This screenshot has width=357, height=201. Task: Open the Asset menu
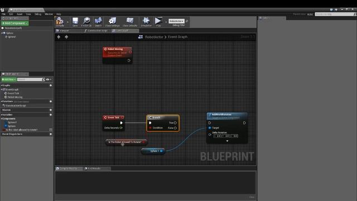[x=20, y=14]
